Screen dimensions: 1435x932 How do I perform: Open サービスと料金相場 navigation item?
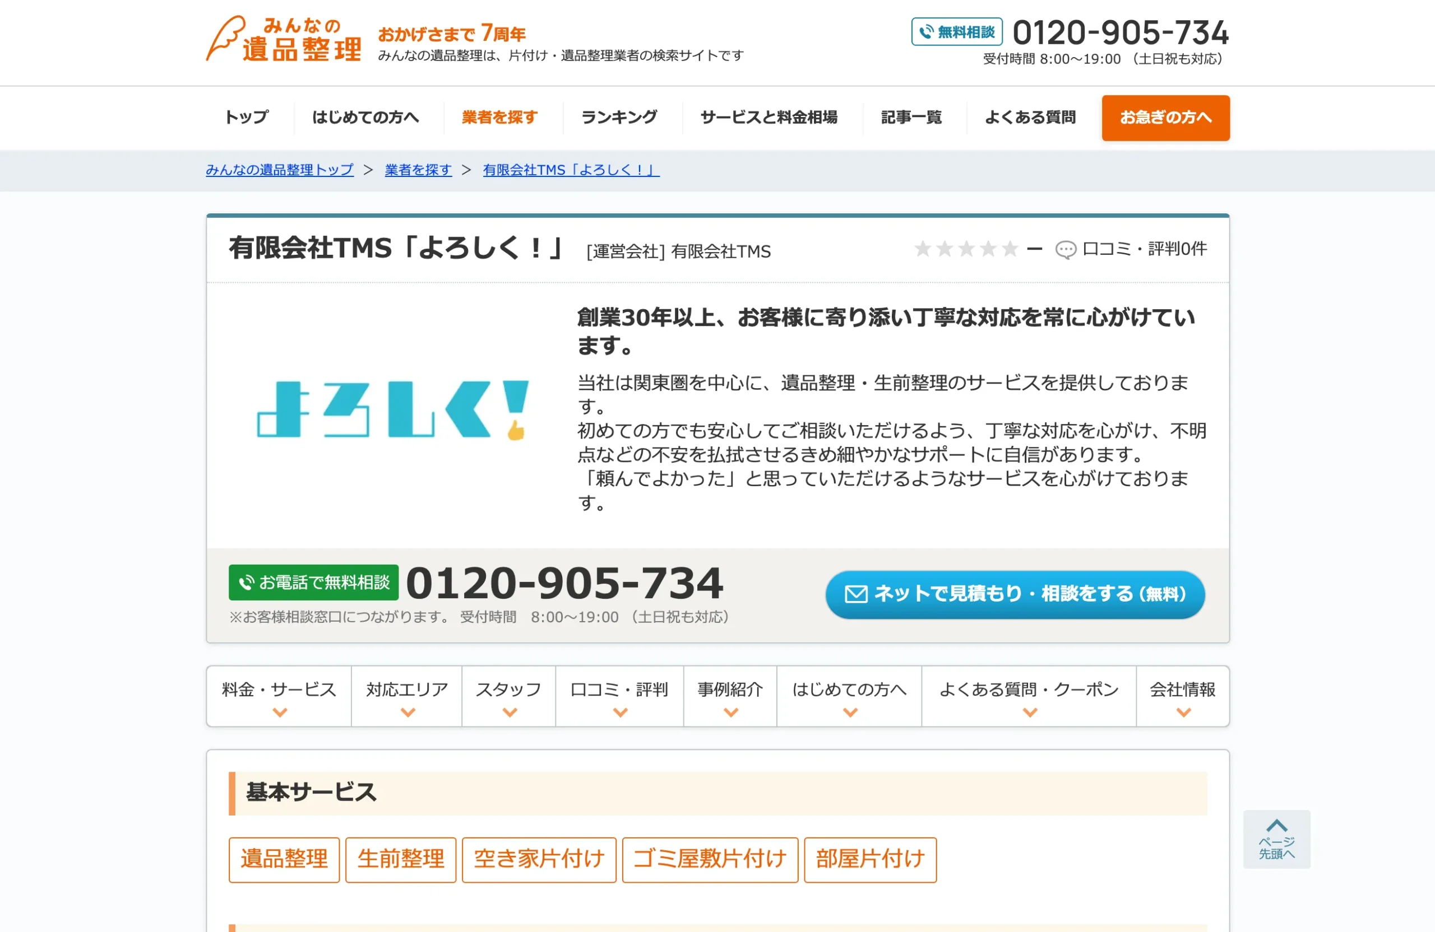click(769, 118)
